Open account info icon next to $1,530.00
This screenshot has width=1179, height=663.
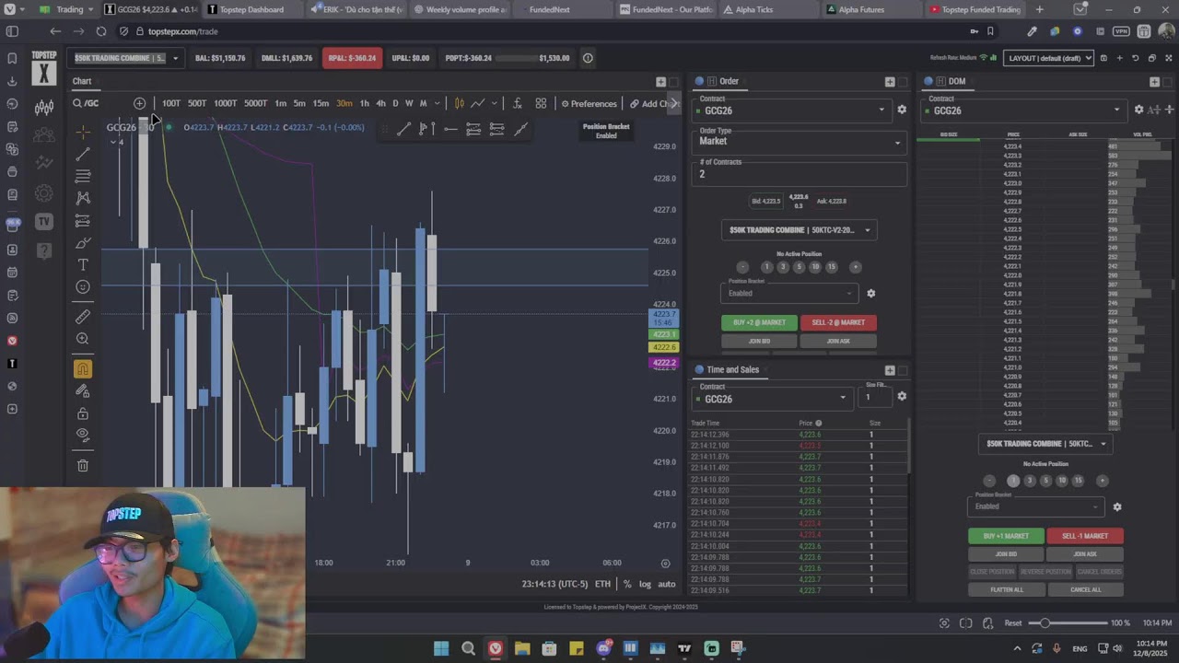pyautogui.click(x=588, y=58)
